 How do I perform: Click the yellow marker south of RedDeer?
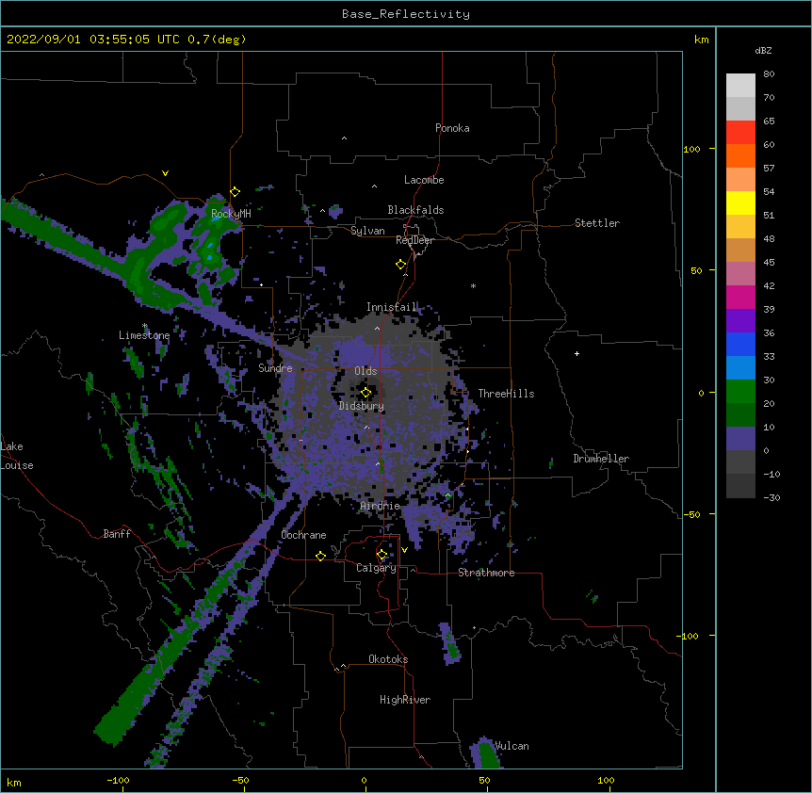[401, 265]
